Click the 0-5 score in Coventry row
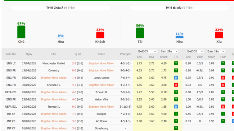The width and height of the screenshot is (234, 131). [74, 70]
